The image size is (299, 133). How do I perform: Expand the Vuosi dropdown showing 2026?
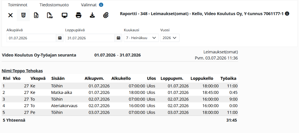tap(170, 38)
